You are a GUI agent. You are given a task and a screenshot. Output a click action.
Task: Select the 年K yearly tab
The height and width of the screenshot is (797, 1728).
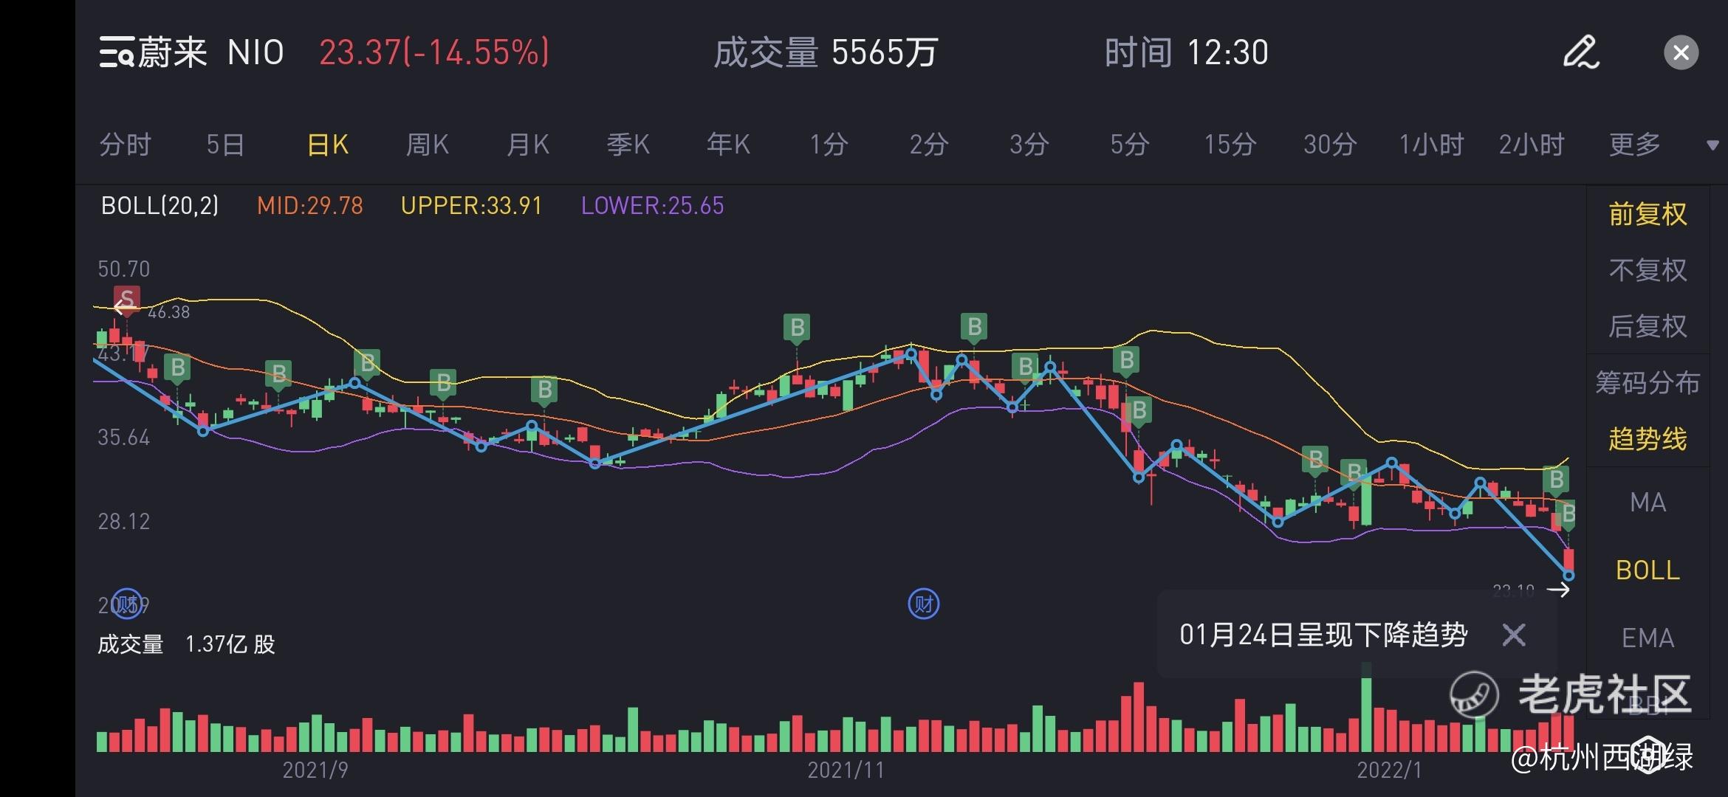click(x=728, y=145)
